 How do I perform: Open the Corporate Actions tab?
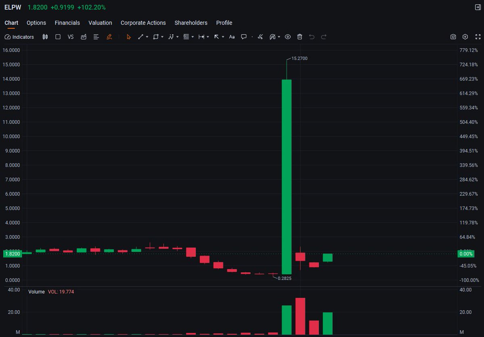pos(143,23)
